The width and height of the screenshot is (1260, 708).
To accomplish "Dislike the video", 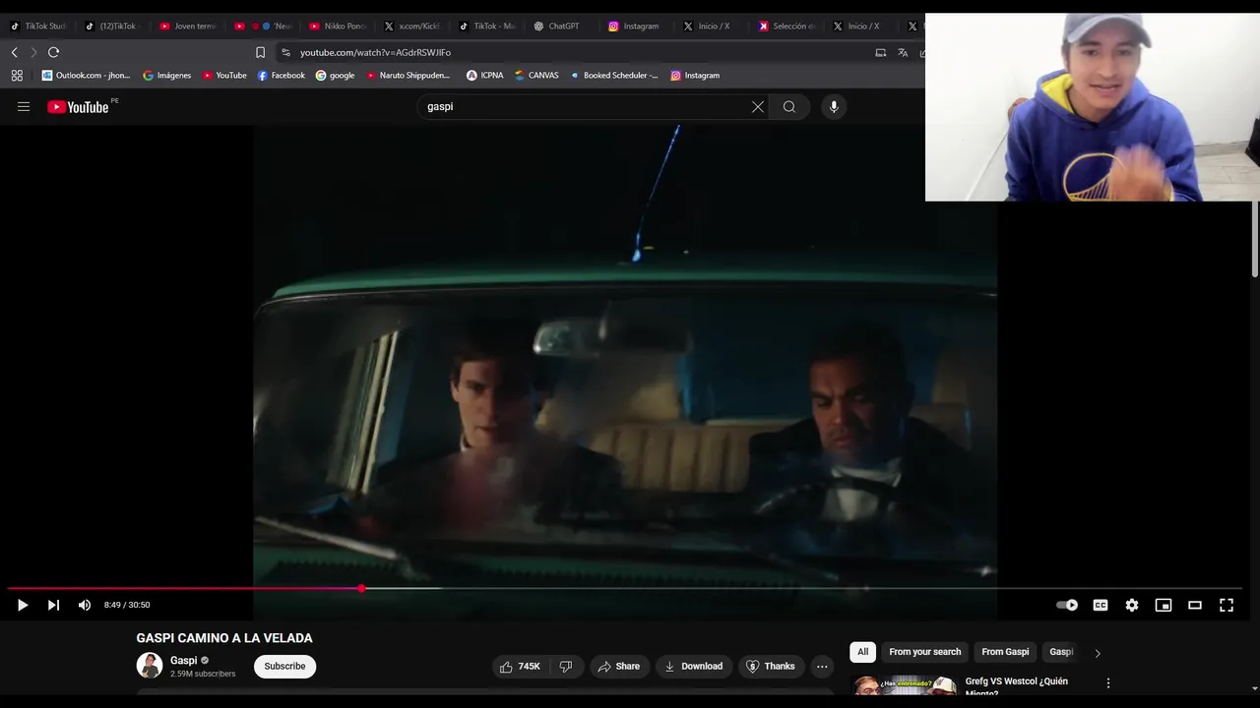I will point(566,667).
